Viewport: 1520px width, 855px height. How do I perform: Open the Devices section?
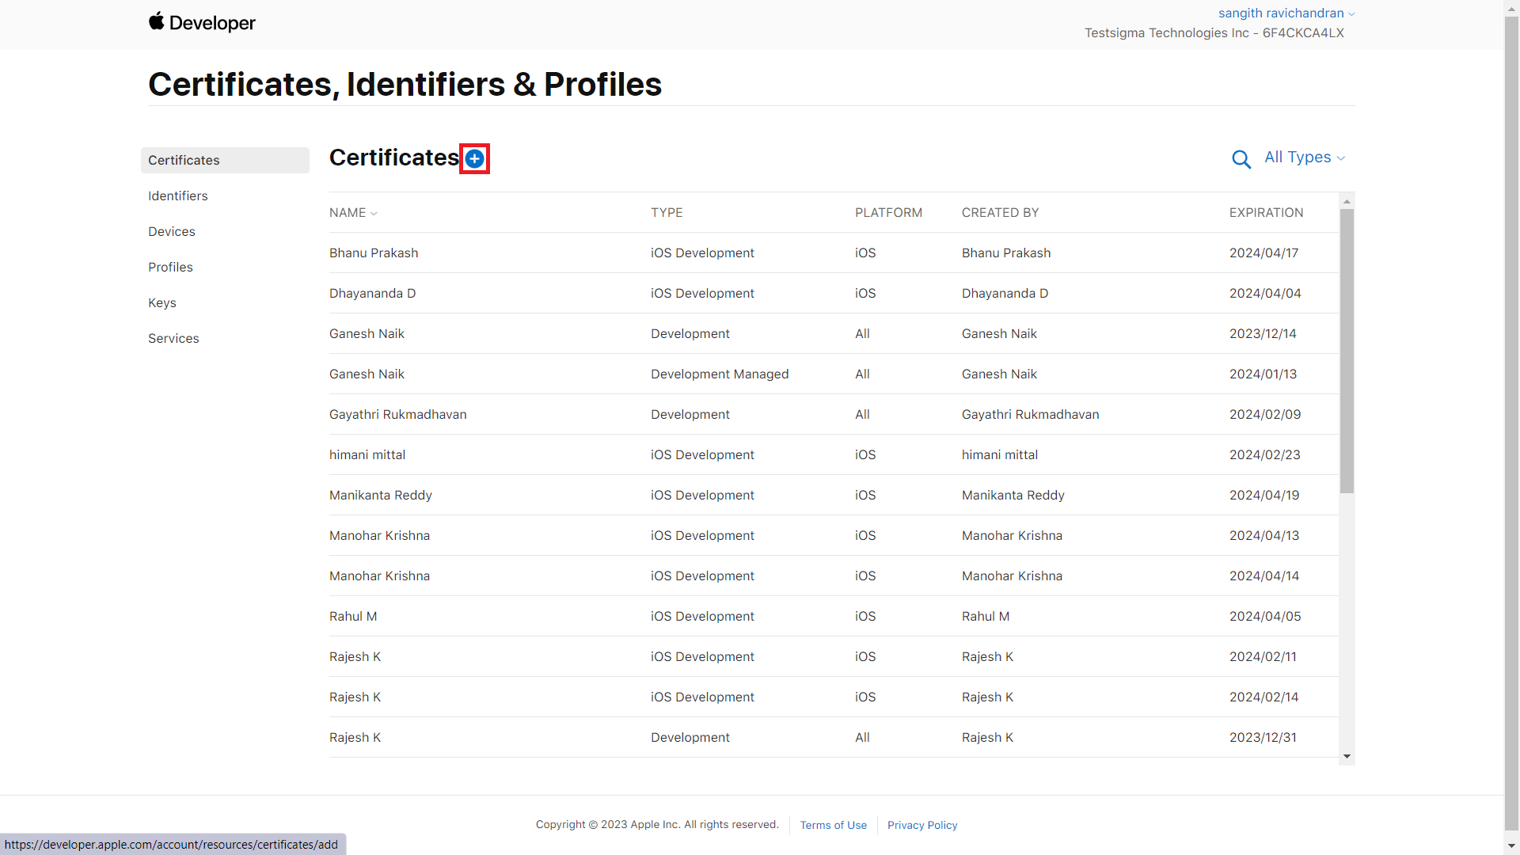(x=171, y=231)
